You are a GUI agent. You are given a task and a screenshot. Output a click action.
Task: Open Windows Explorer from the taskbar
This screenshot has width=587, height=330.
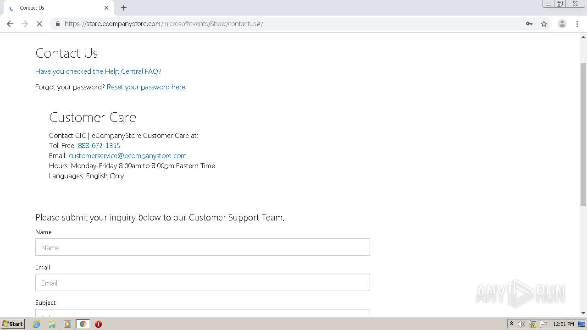pos(52,324)
